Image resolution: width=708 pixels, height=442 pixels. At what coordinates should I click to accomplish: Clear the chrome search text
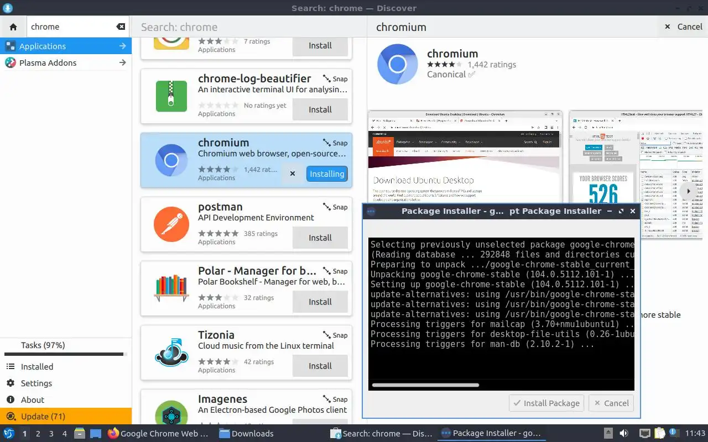coord(120,27)
